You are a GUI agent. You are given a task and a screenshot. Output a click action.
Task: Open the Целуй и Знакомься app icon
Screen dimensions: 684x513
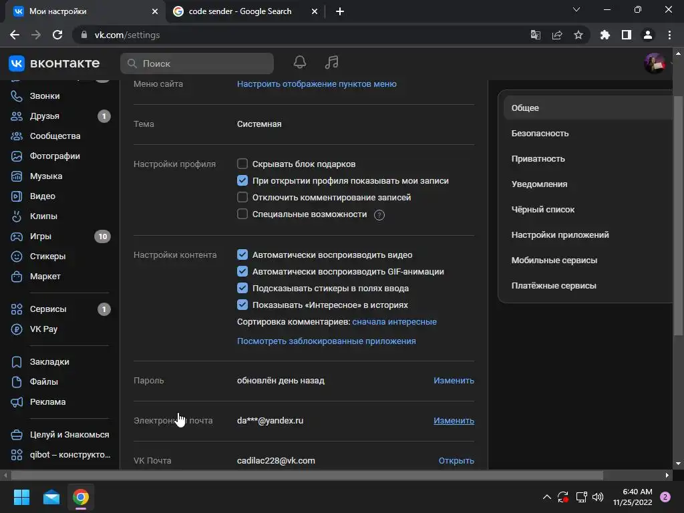17,435
